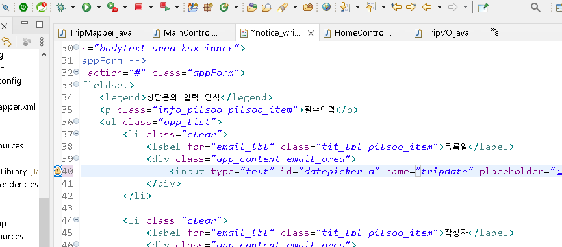Close the *notice_wri... tab
Image resolution: width=562 pixels, height=247 pixels.
pos(311,34)
